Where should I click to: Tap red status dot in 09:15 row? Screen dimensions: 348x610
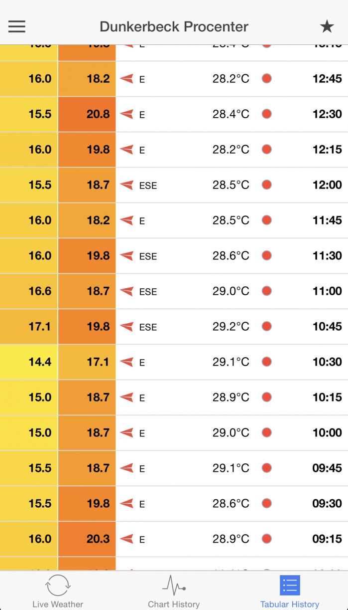point(267,539)
